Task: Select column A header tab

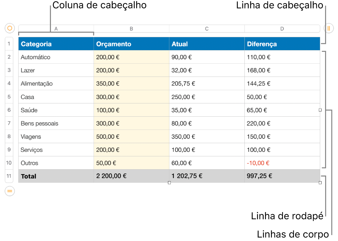Action: point(56,29)
